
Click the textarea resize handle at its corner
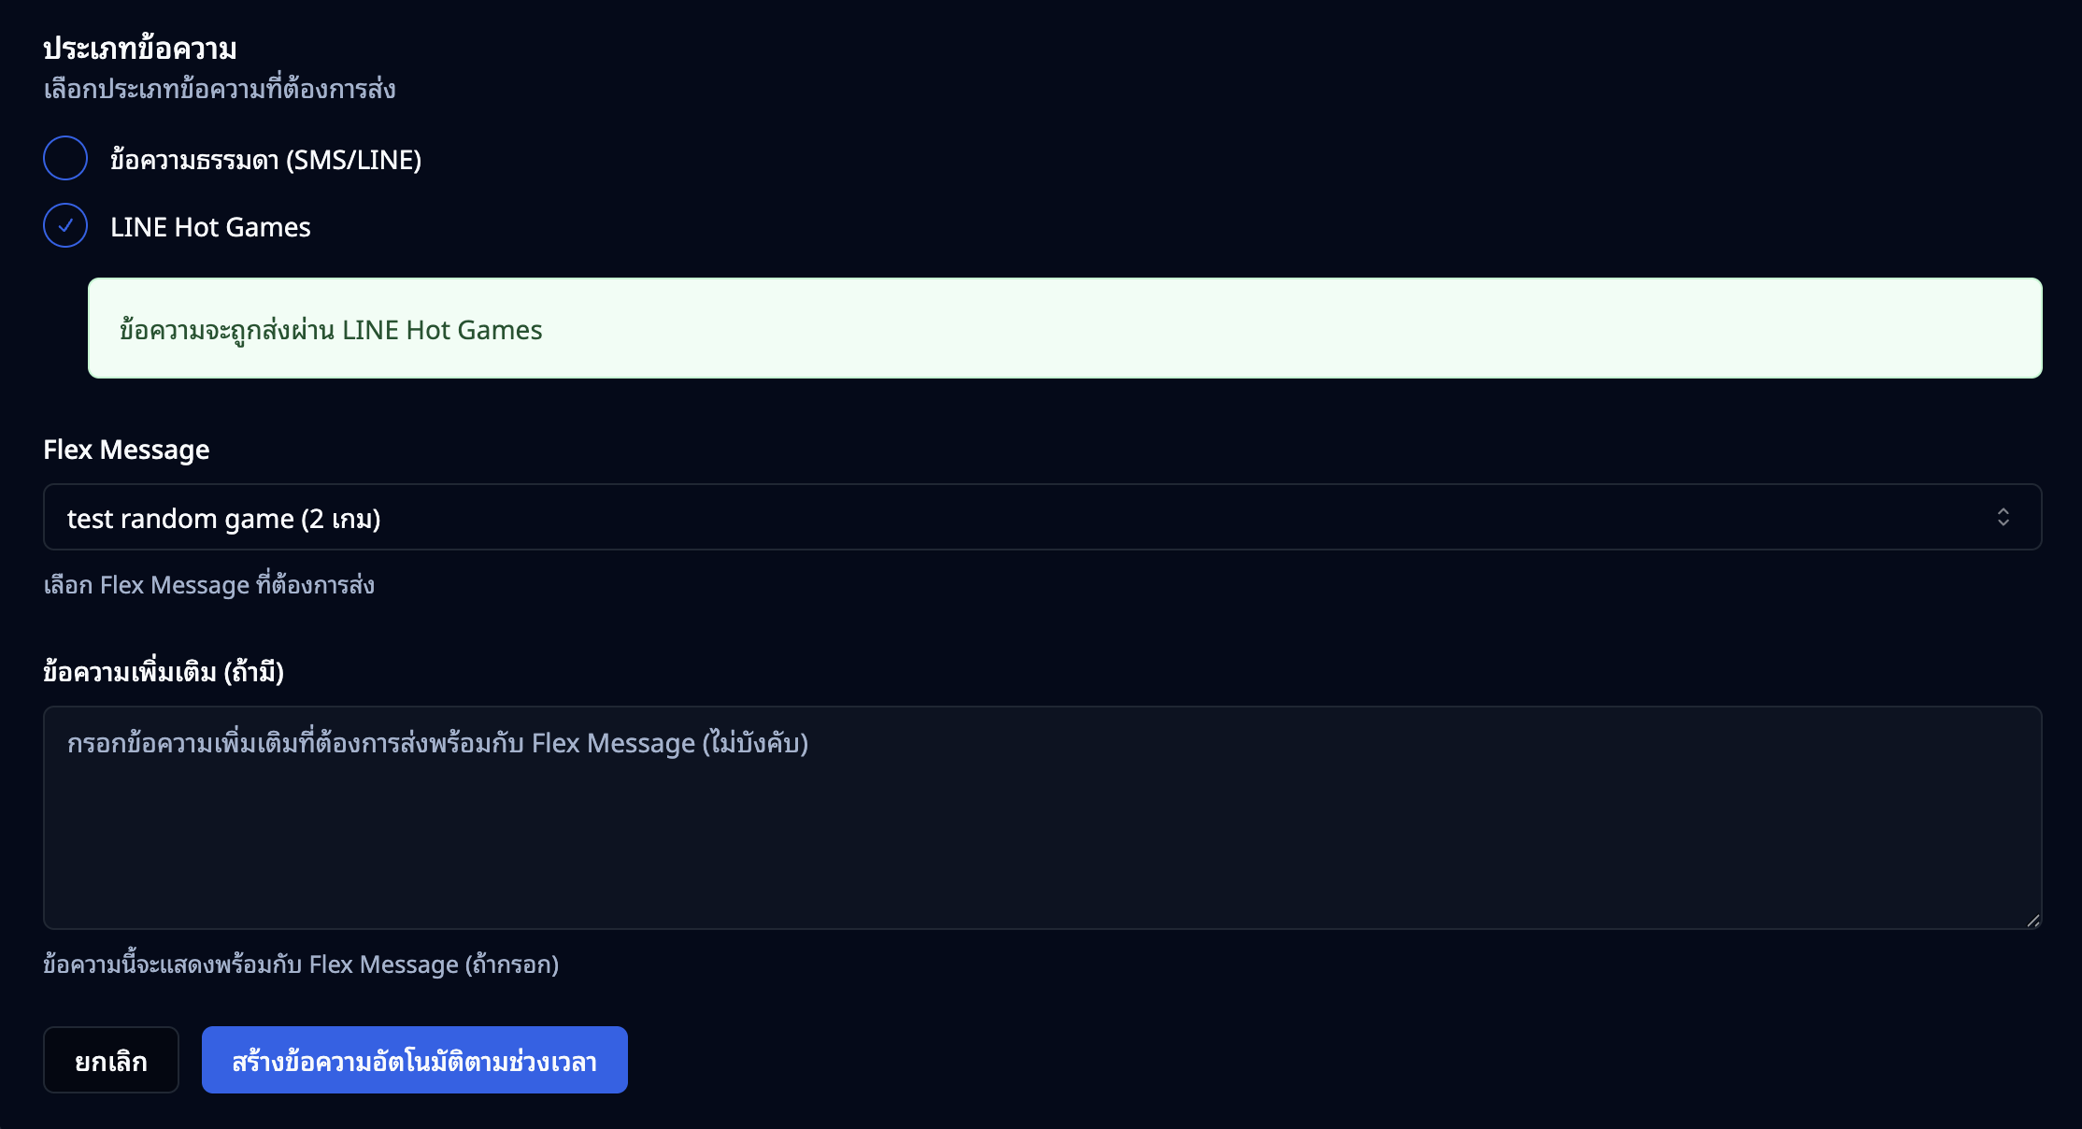[x=2032, y=921]
